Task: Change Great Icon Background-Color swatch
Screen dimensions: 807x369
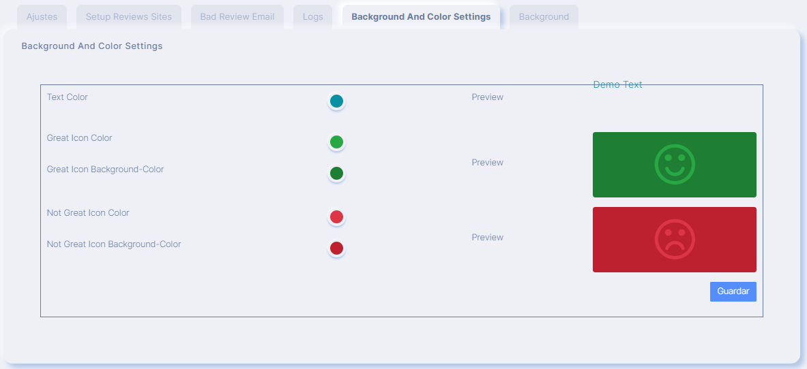Action: point(336,173)
